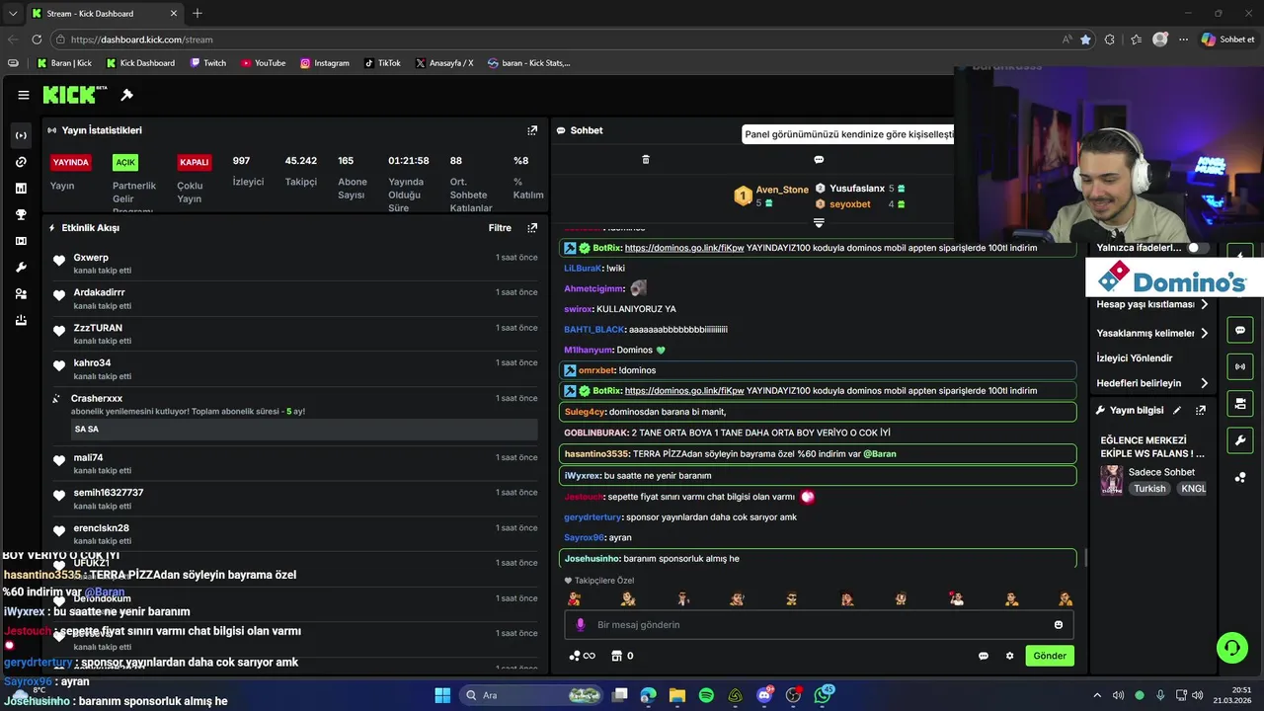Click the Turkish language tag
The height and width of the screenshot is (711, 1264).
click(x=1149, y=489)
